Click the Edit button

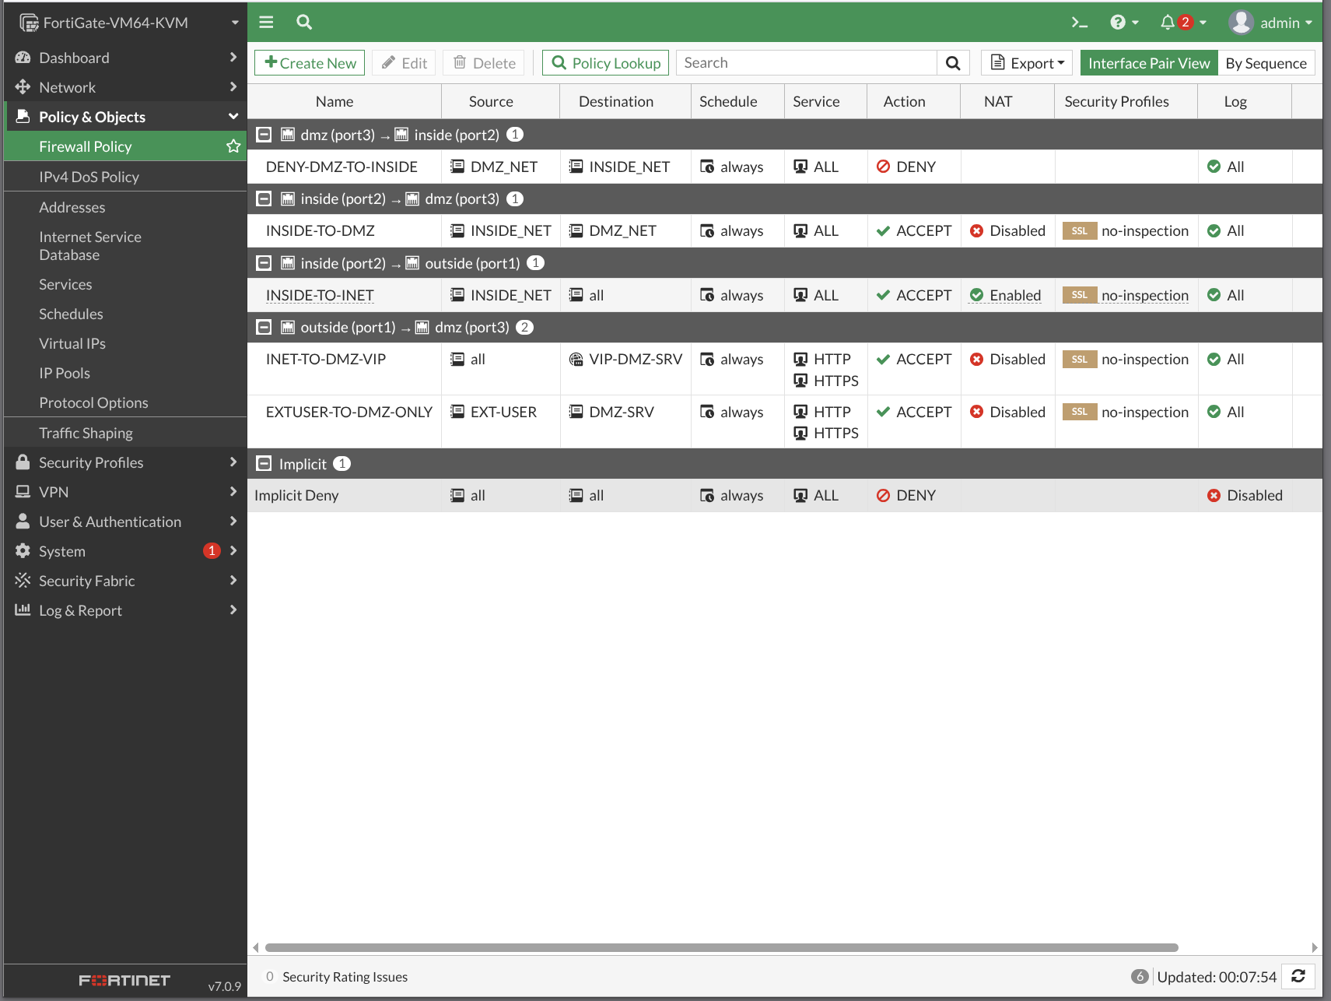pos(405,63)
